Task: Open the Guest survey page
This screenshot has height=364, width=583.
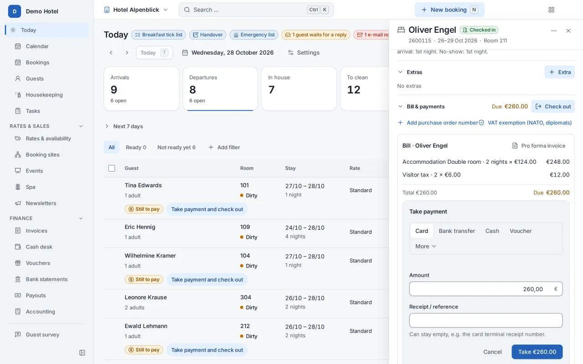Action: pyautogui.click(x=47, y=334)
